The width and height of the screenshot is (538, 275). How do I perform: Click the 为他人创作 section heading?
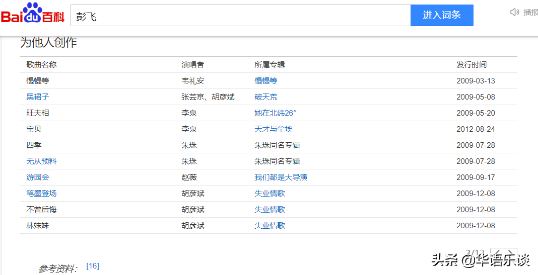[49, 42]
